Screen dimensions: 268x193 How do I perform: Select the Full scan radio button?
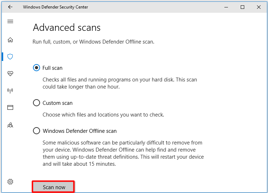[37, 68]
